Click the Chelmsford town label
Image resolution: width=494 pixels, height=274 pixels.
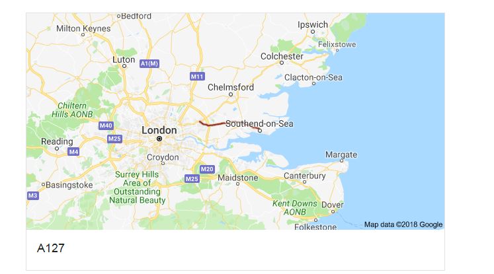click(231, 87)
